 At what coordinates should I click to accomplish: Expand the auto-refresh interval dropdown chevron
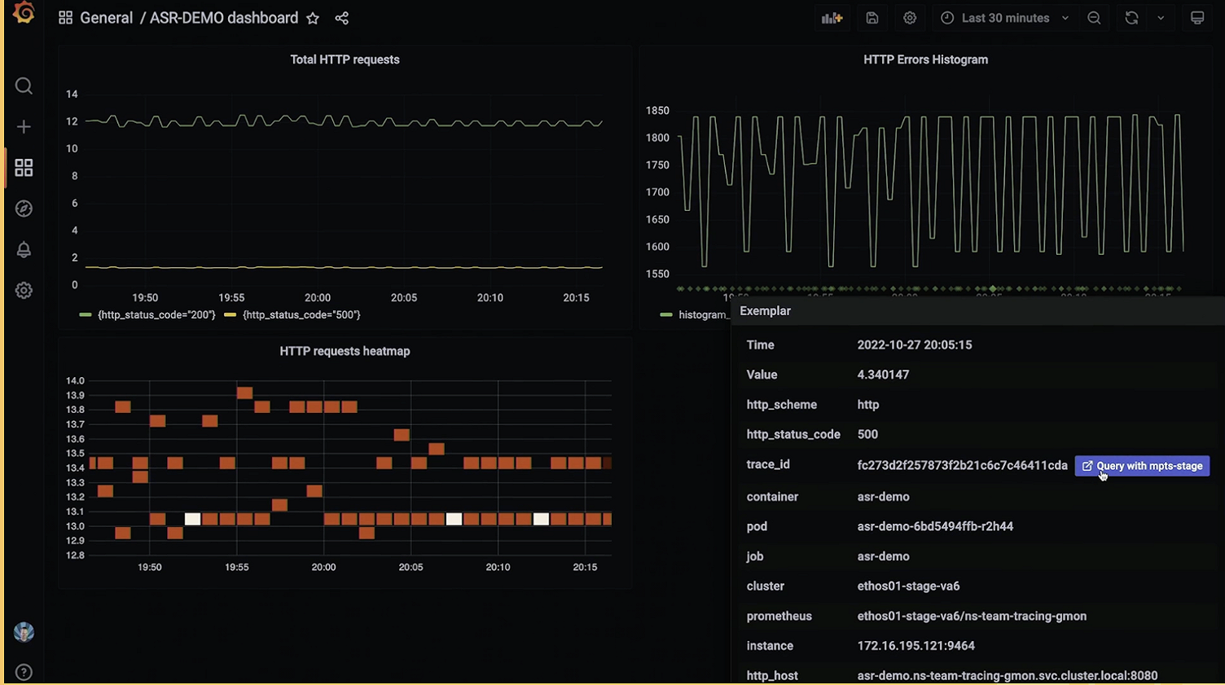1160,17
